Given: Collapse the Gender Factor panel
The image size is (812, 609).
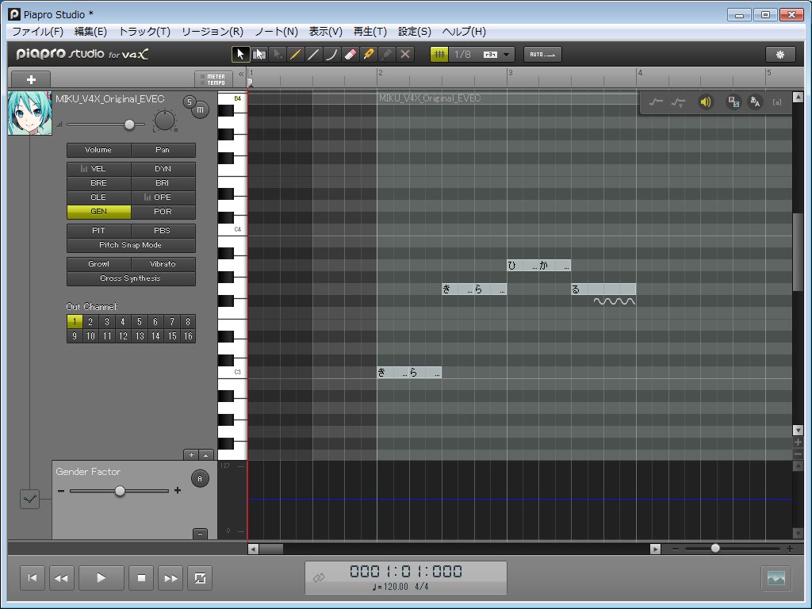Looking at the screenshot, I should [200, 534].
